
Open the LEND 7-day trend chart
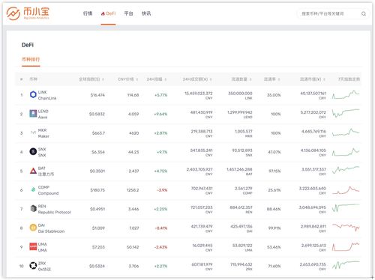coord(346,114)
